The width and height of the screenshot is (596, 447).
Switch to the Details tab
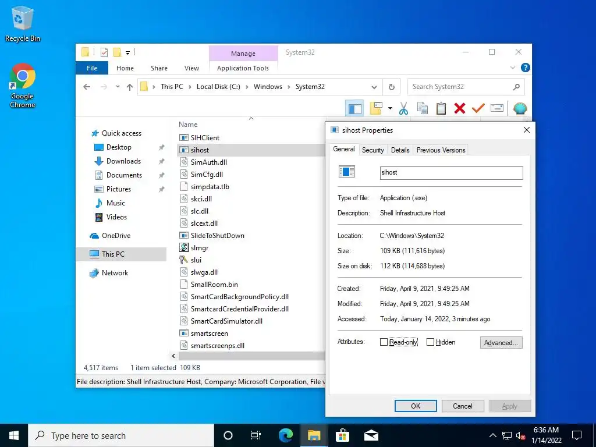[400, 150]
